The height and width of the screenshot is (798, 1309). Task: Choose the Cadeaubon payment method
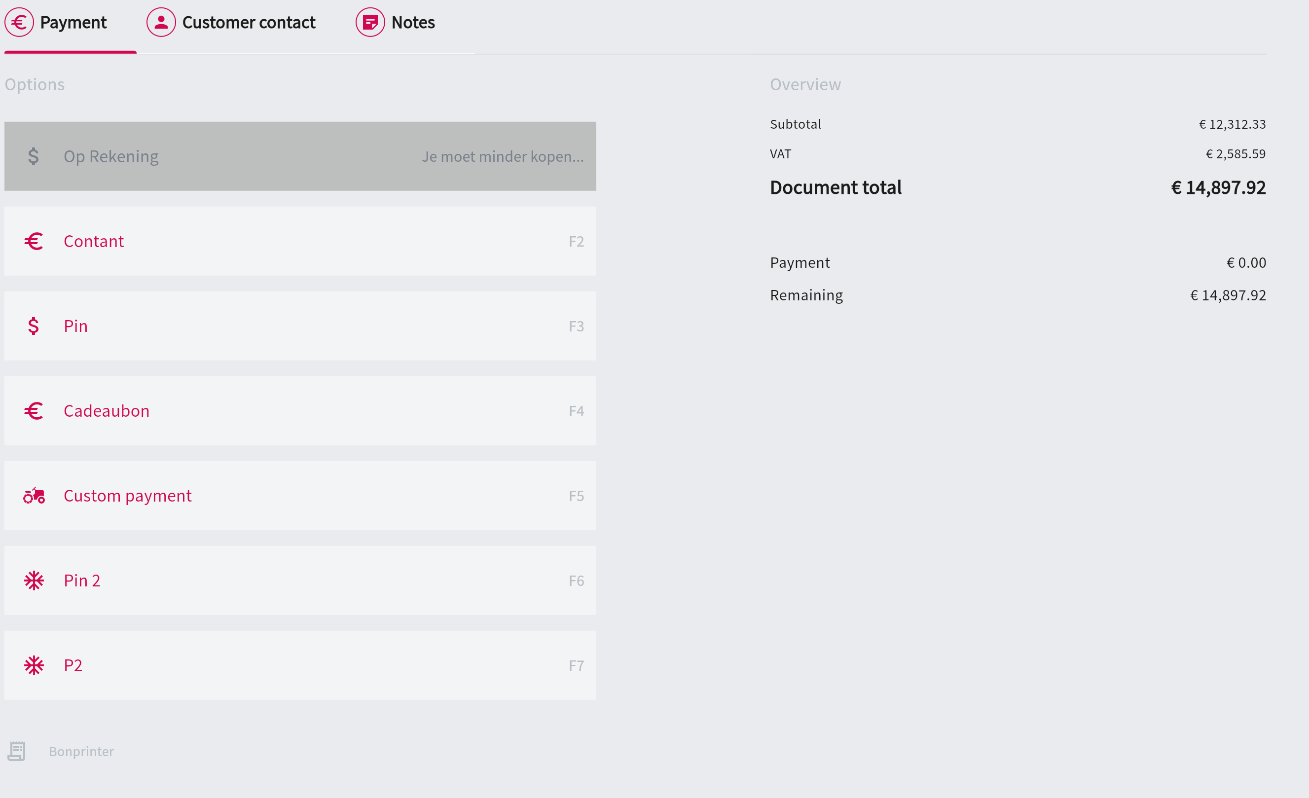(300, 411)
